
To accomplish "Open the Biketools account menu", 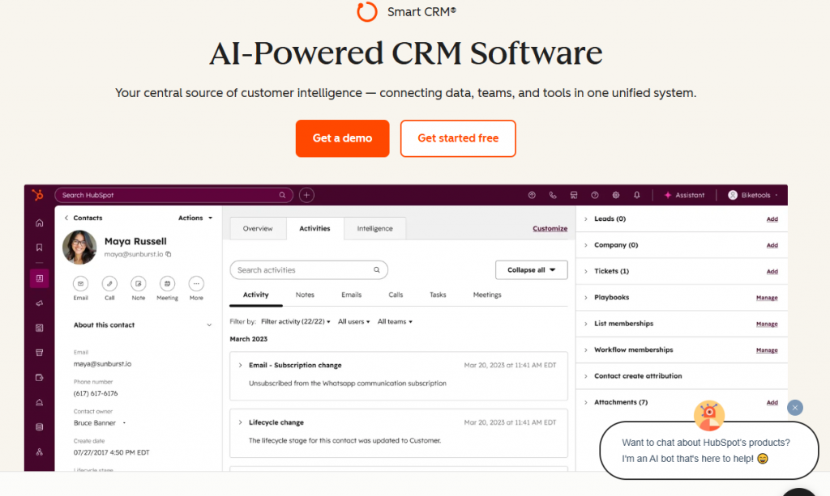I will (x=753, y=195).
